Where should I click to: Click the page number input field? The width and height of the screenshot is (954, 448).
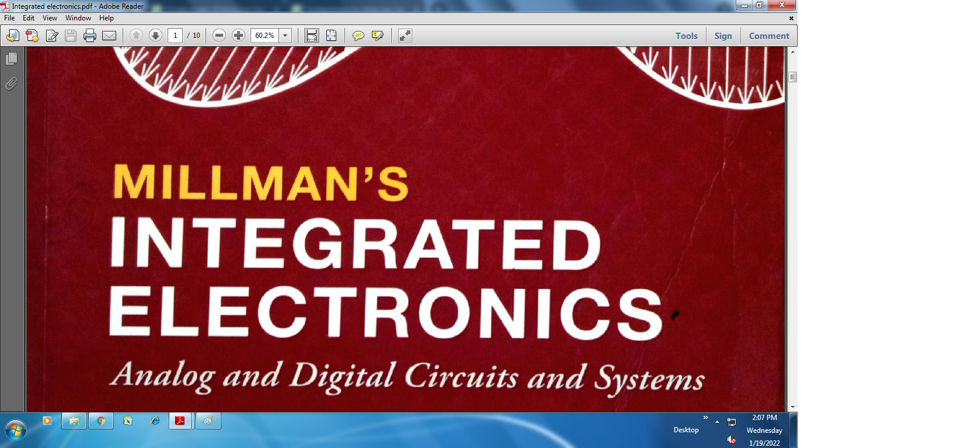click(175, 36)
